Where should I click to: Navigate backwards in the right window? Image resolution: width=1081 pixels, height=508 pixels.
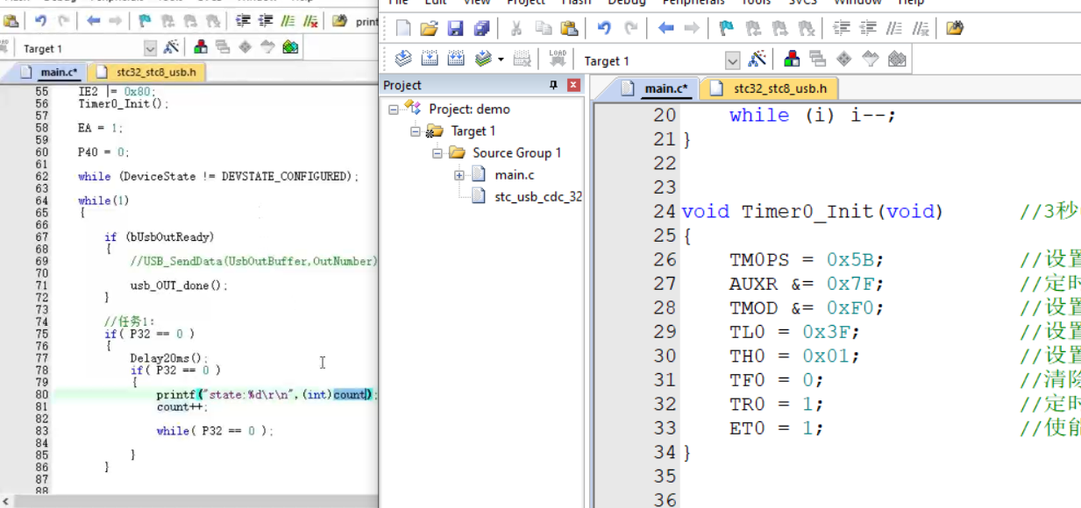666,29
